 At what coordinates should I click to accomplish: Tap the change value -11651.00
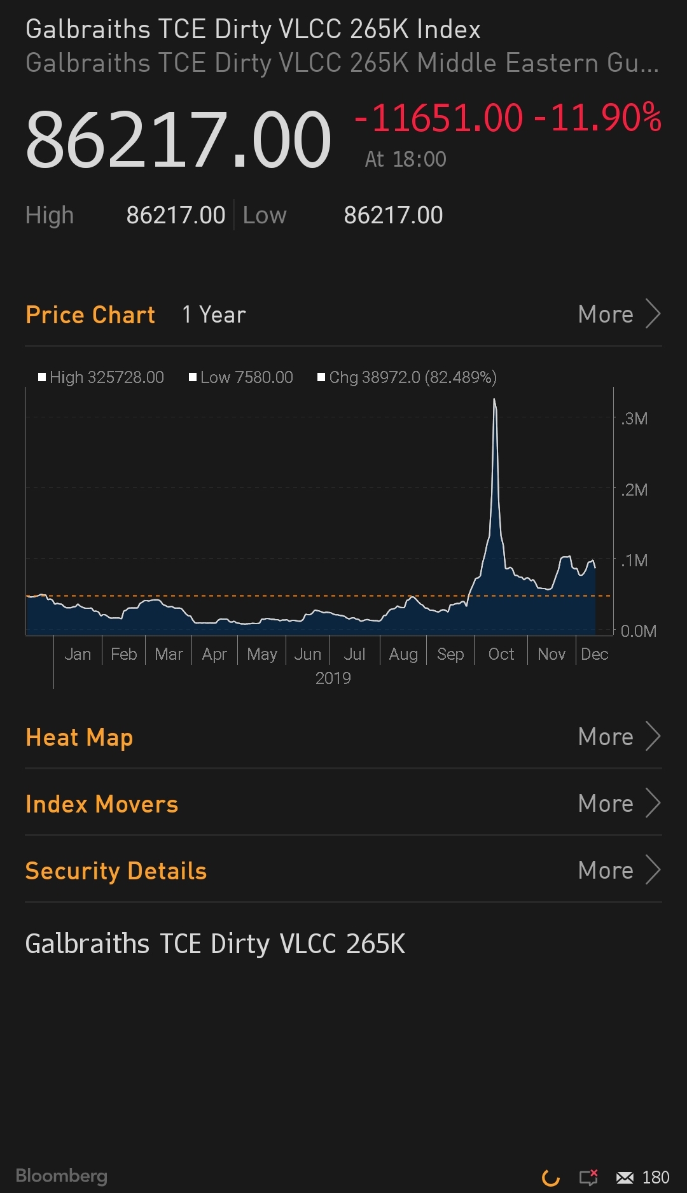point(439,118)
